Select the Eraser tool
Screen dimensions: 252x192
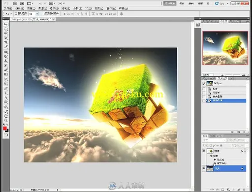click(x=6, y=70)
